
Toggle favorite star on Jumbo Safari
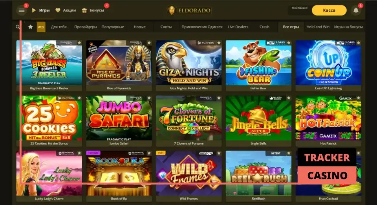pos(149,98)
